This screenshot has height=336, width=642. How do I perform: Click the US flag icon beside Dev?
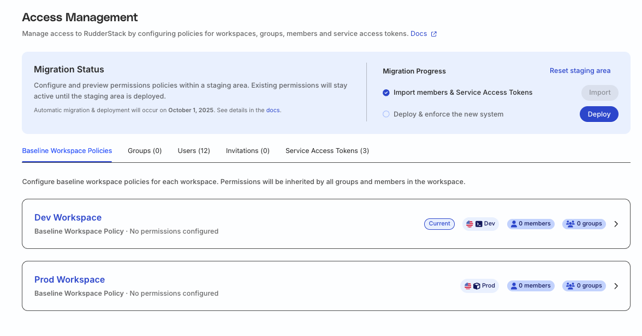tap(470, 223)
